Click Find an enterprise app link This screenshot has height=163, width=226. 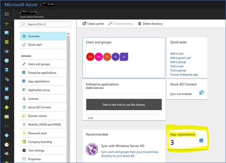[184, 75]
